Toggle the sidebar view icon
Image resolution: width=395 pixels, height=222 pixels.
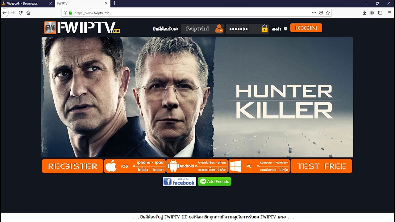[x=380, y=13]
